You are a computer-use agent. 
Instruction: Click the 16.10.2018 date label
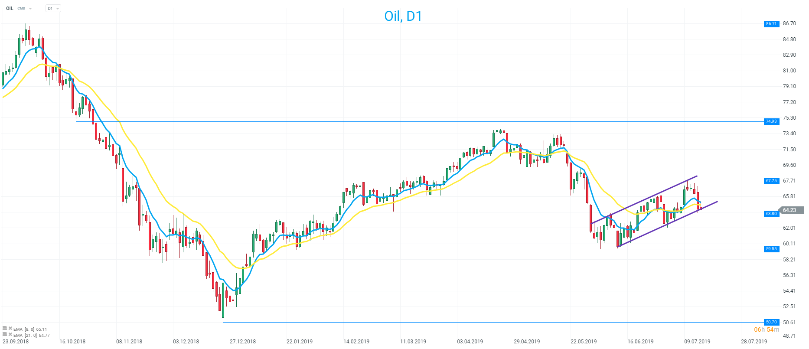(x=72, y=342)
